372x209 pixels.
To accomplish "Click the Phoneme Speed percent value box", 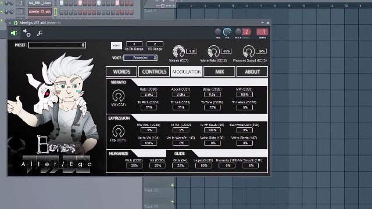I will (261, 51).
